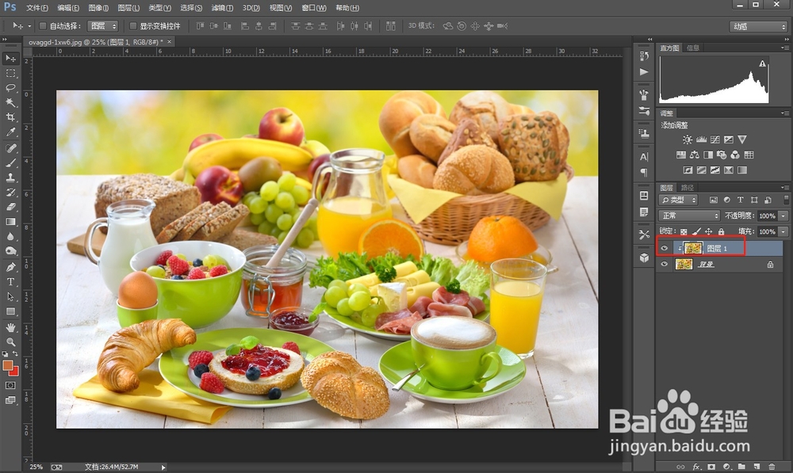This screenshot has width=793, height=473.
Task: Select the Clone Stamp tool
Action: click(10, 177)
